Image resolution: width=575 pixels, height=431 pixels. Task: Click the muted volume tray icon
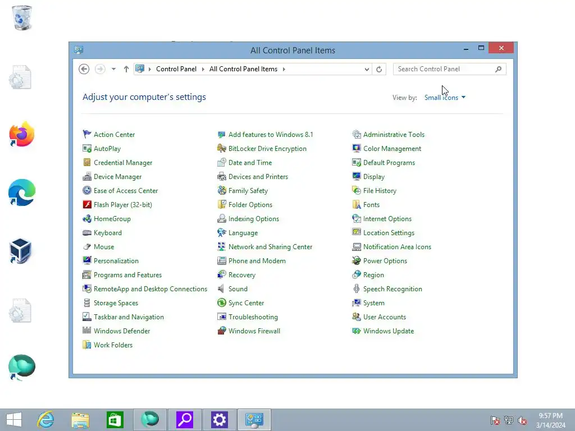[522, 420]
